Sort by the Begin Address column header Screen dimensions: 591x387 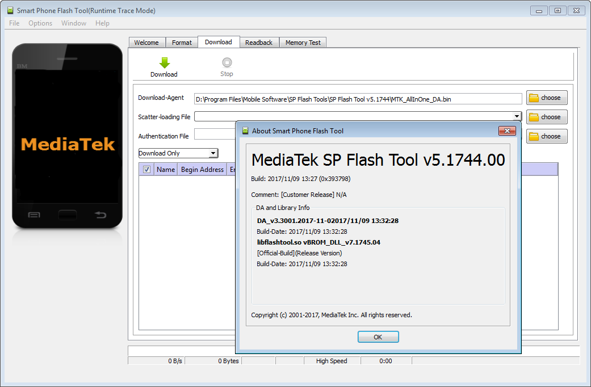[x=203, y=170]
